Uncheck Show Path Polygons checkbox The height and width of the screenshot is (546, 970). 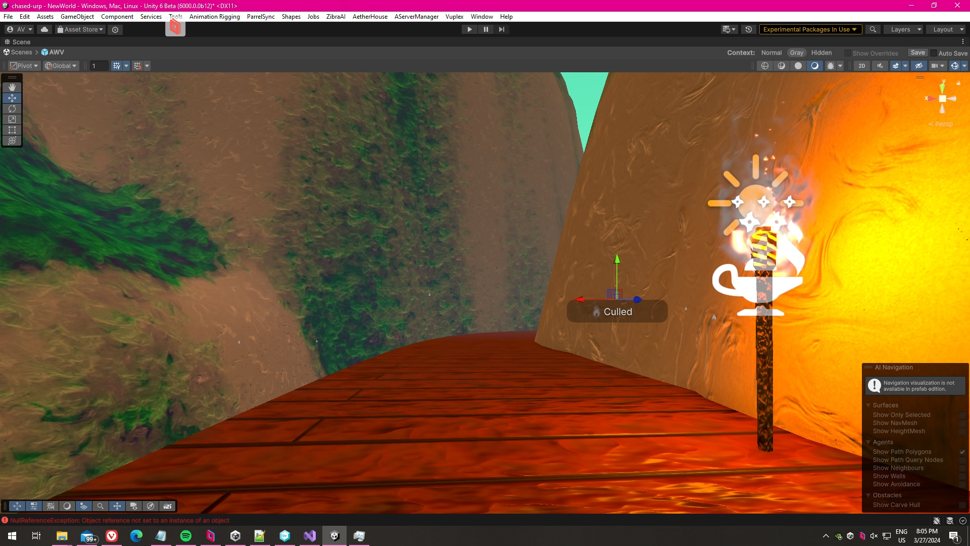[x=962, y=452]
